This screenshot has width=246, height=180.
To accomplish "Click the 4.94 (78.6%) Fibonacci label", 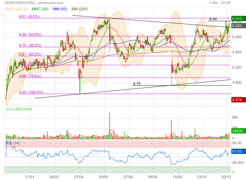I will click(30, 76).
